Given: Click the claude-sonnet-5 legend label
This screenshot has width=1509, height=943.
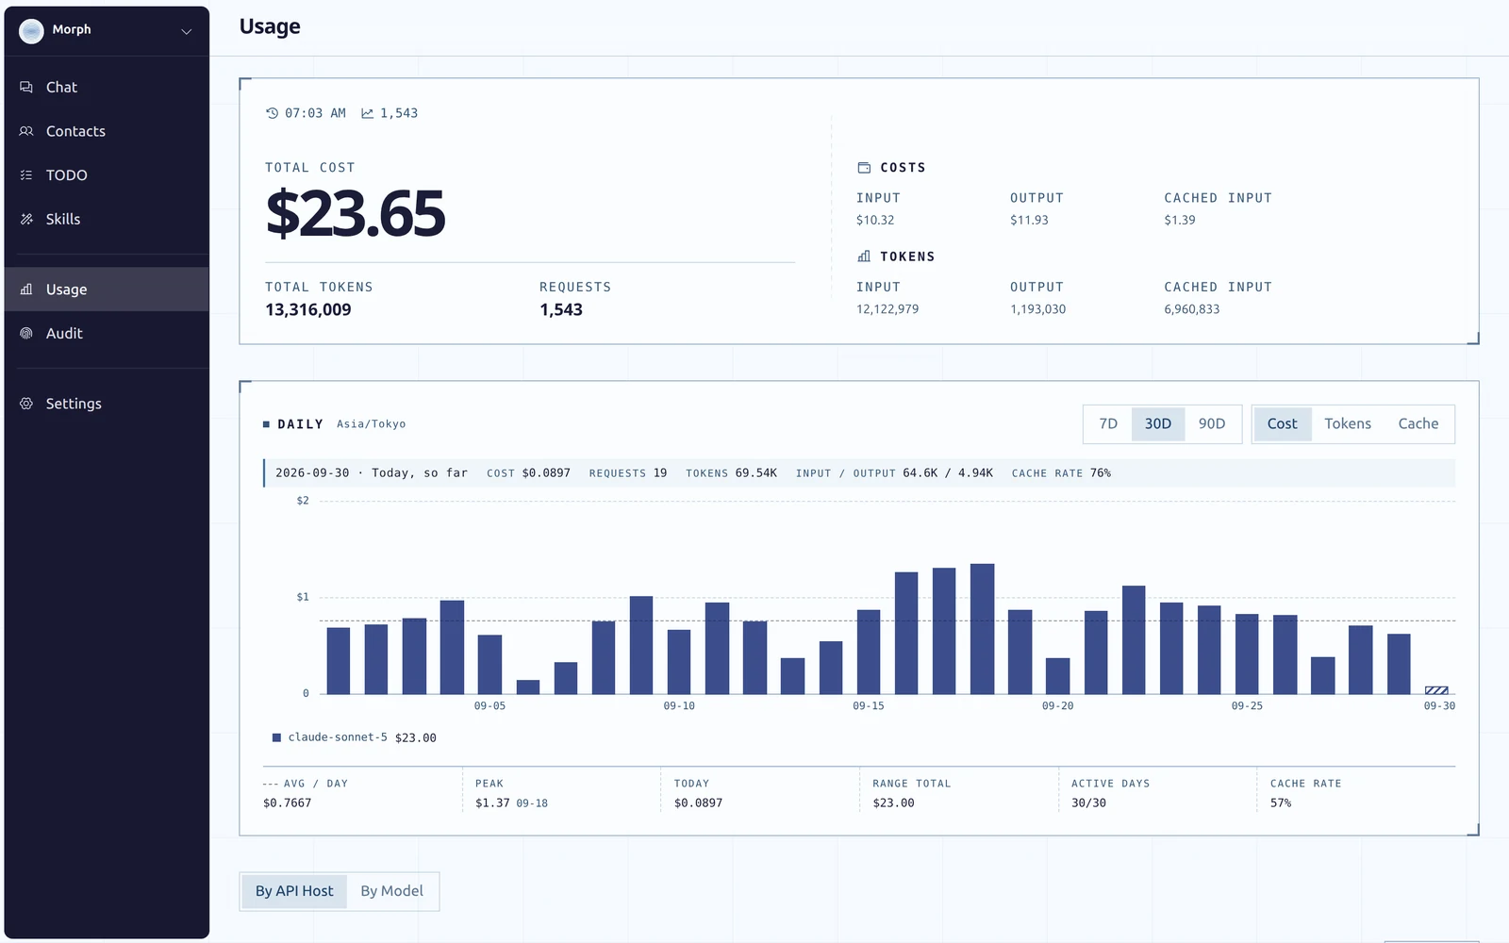Looking at the screenshot, I should [338, 737].
